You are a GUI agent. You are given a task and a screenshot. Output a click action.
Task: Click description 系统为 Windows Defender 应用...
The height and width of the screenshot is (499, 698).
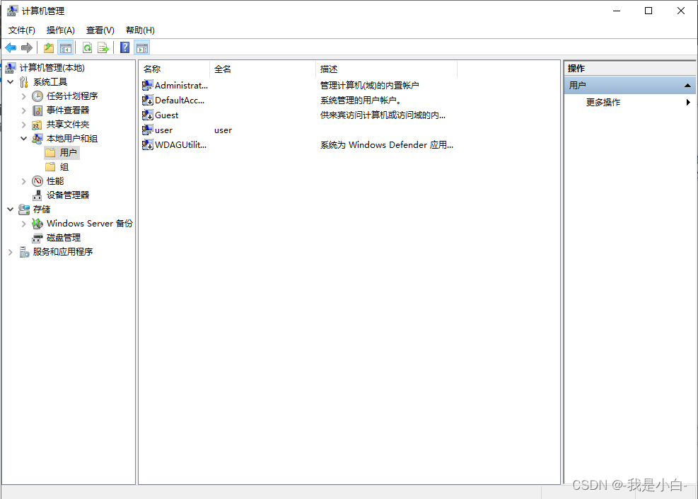387,145
